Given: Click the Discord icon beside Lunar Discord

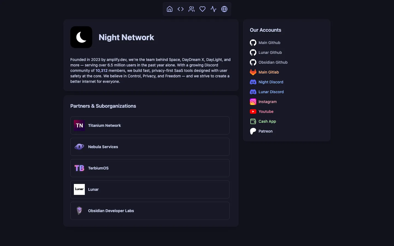Looking at the screenshot, I should pos(253,92).
